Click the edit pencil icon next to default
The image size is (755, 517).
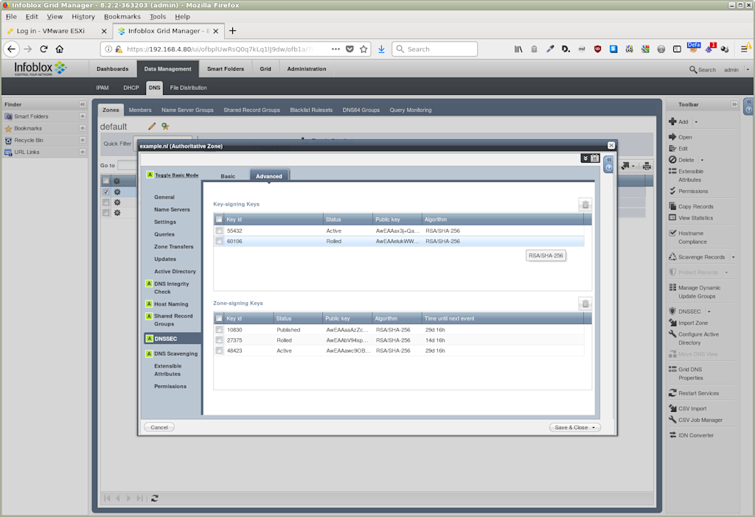tap(152, 126)
